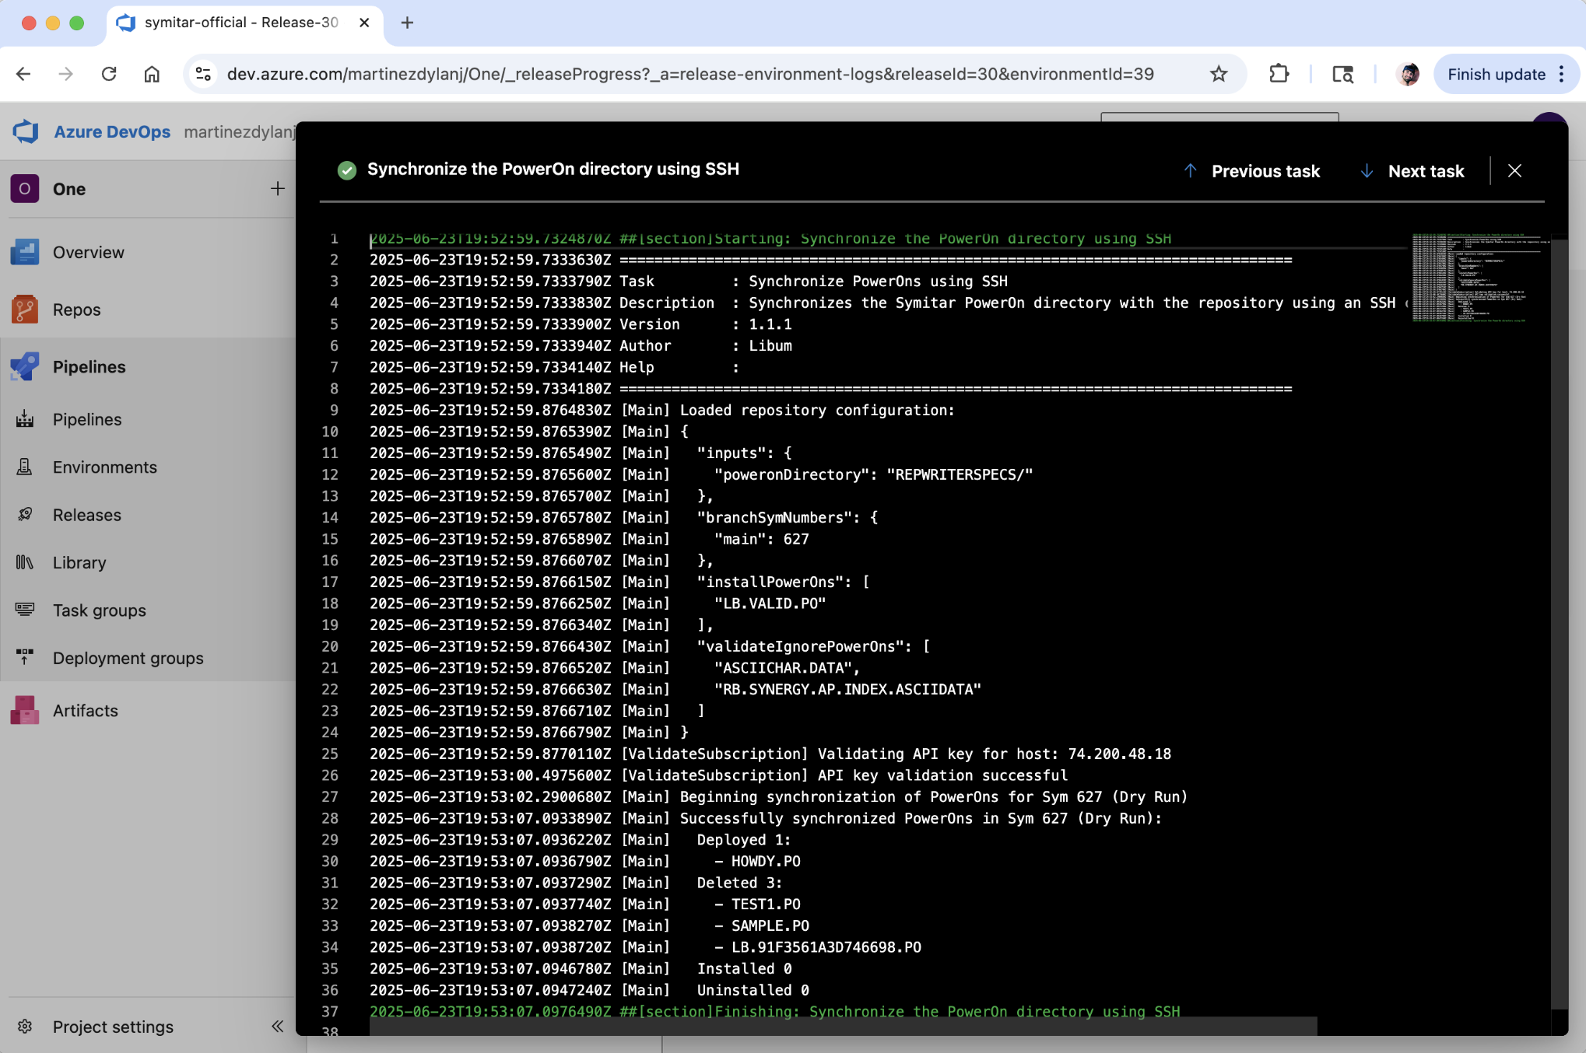1586x1053 pixels.
Task: Open Artifacts from the sidebar
Action: (x=85, y=711)
